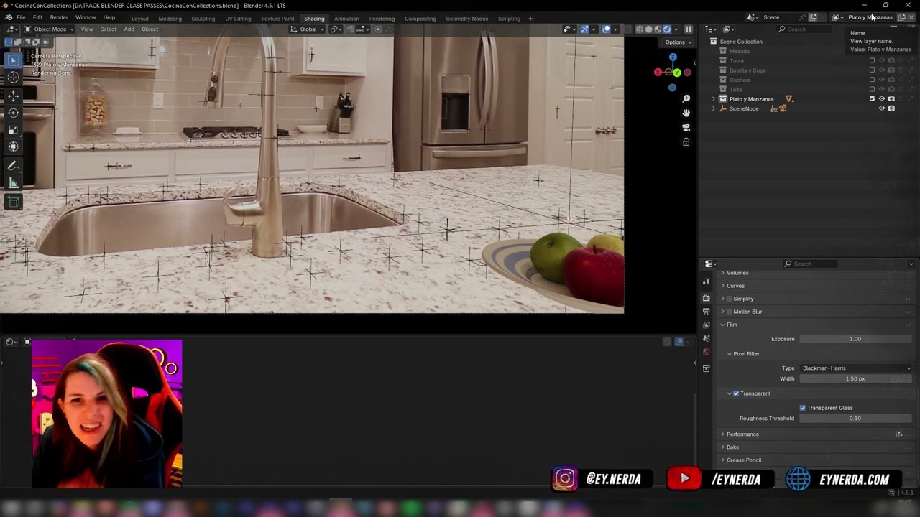This screenshot has height=517, width=920.
Task: Switch to the Compositing workspace tab
Action: (420, 19)
